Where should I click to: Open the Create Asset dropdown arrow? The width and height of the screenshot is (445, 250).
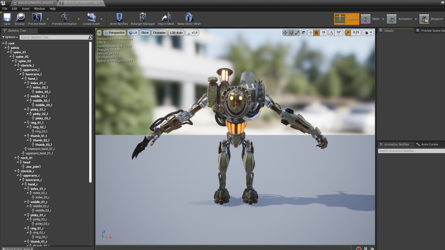coord(102,19)
